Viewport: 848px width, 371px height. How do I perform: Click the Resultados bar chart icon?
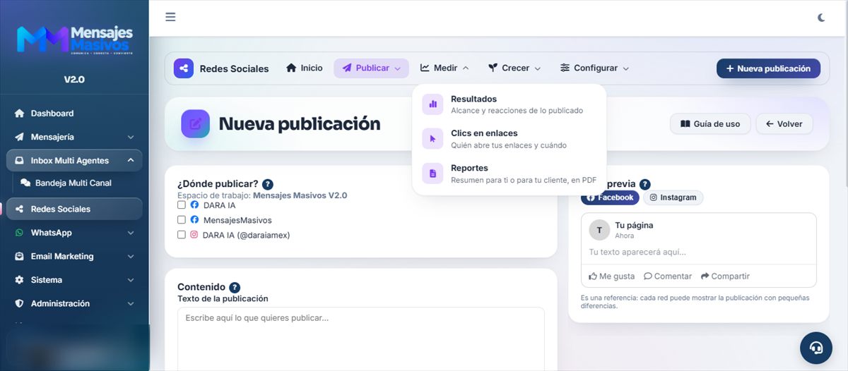point(432,104)
